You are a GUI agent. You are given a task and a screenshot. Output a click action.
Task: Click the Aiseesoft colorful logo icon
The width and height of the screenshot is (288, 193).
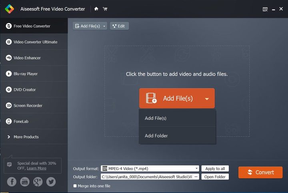[9, 9]
